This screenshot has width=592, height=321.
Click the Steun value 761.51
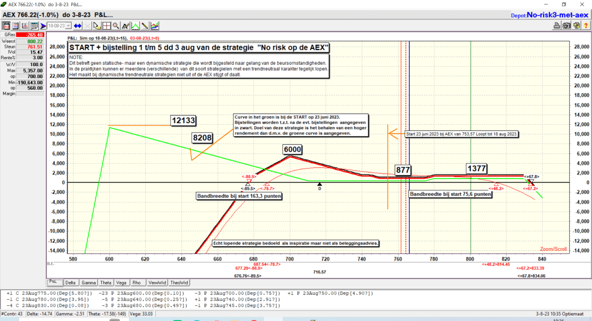click(x=30, y=47)
